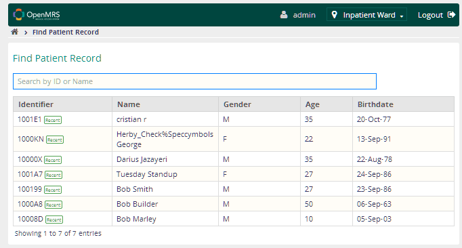
Task: Click identifier 100199
Action: [x=30, y=189]
